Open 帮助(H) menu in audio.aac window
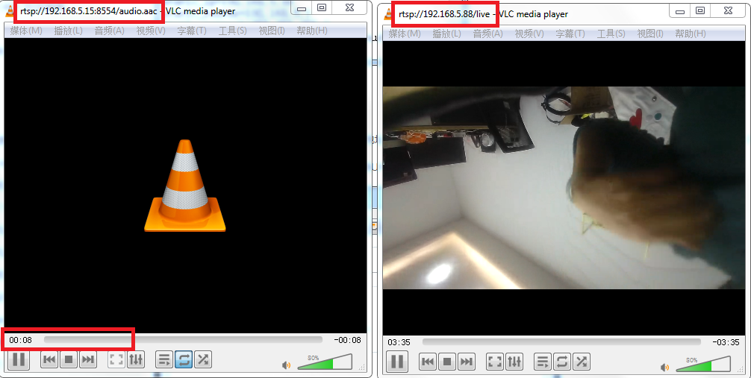This screenshot has height=378, width=751. tap(312, 31)
